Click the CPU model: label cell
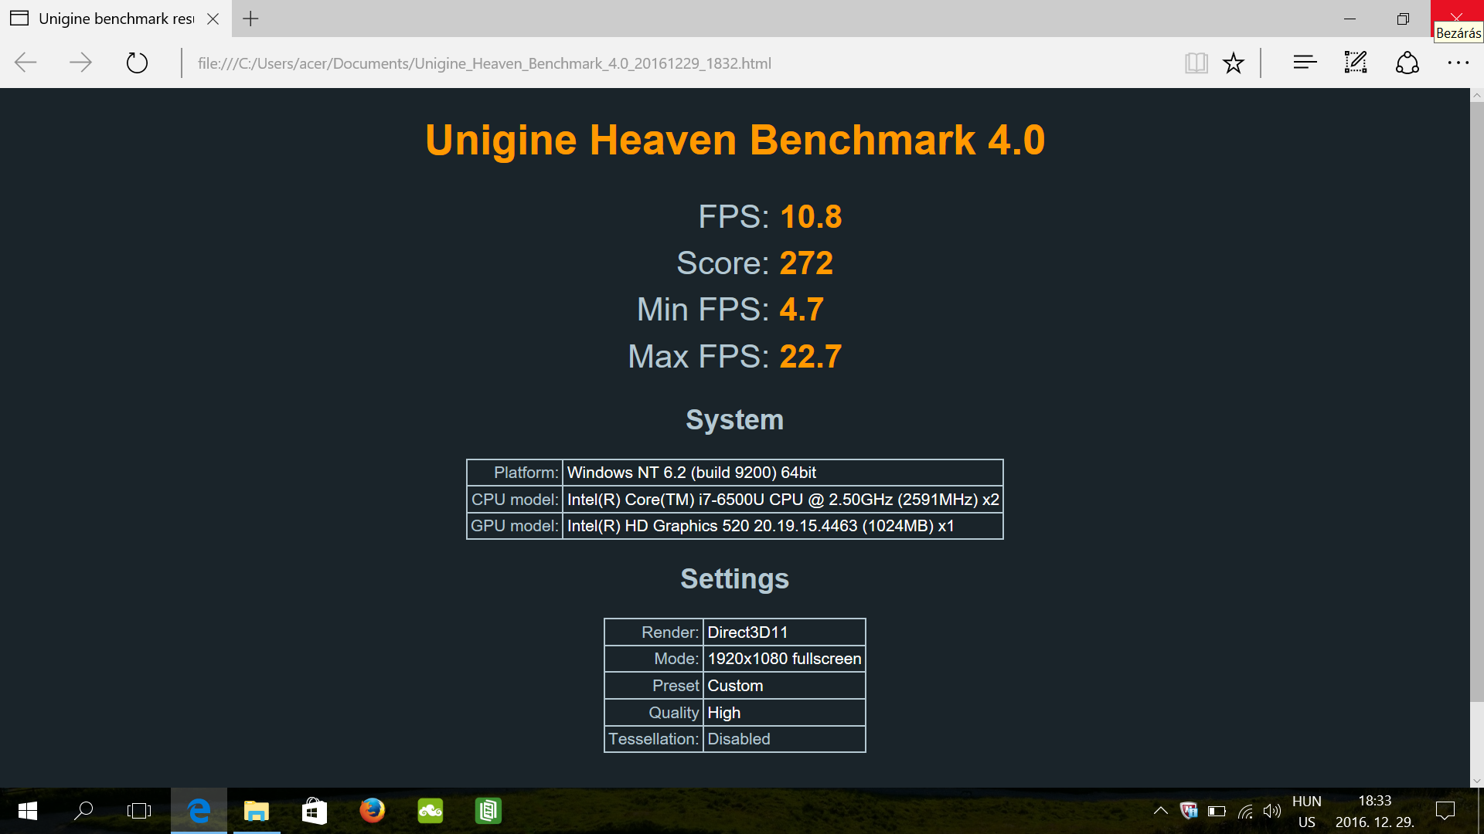 [515, 500]
